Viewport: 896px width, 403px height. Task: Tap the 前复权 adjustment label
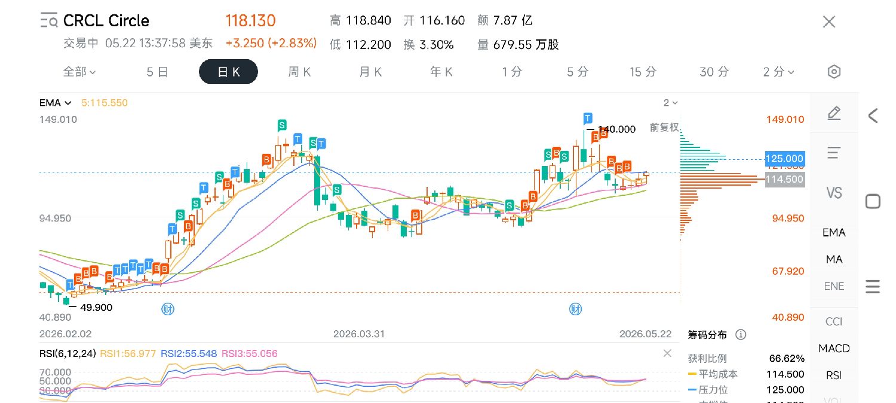click(x=665, y=128)
